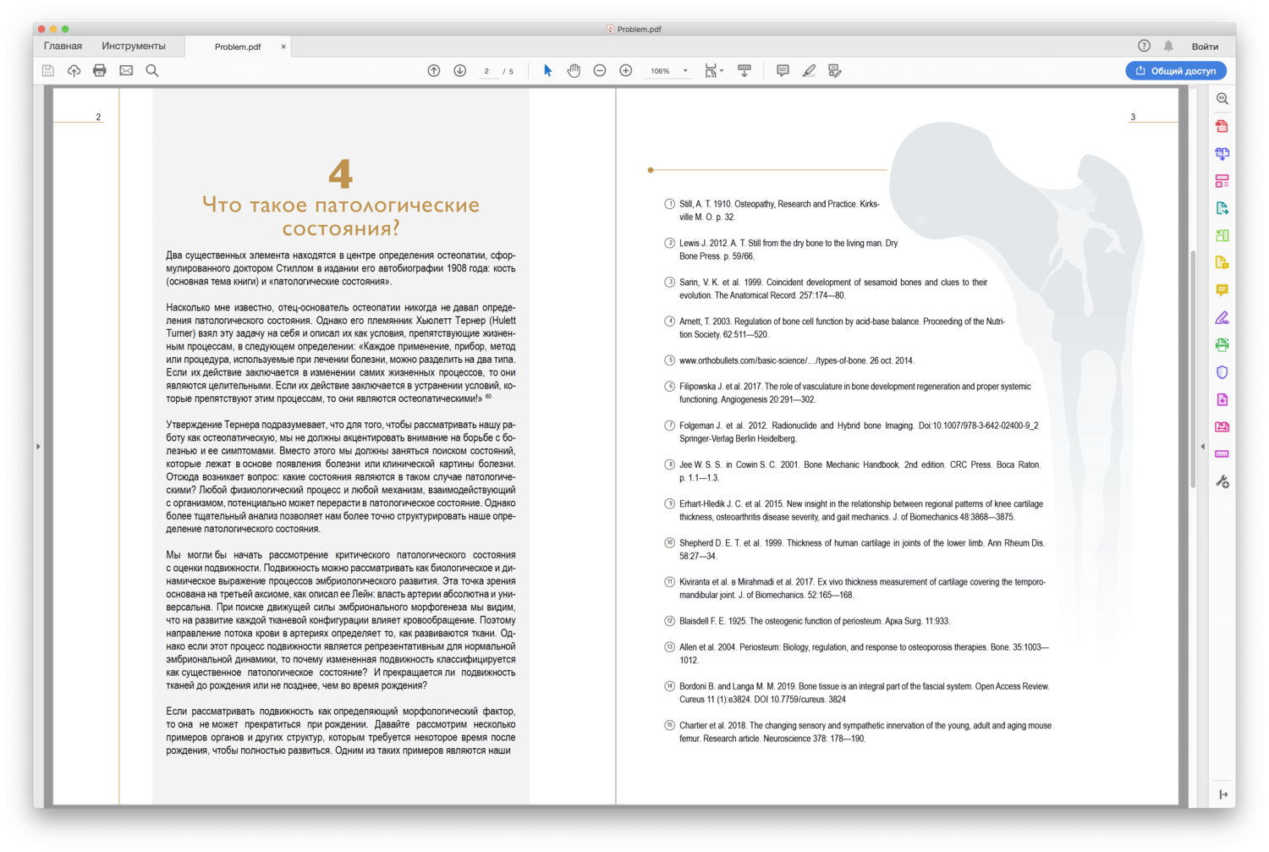Open the purple ruler Measure sidebar tool
The width and height of the screenshot is (1269, 852).
1222,454
